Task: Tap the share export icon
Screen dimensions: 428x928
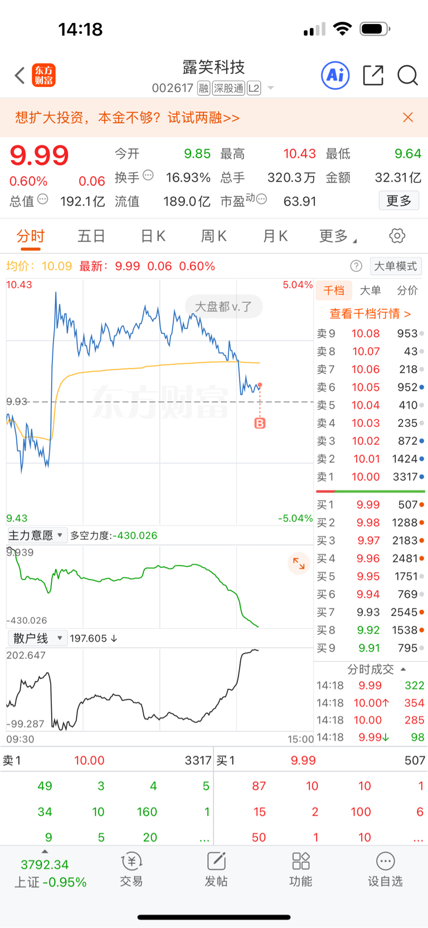Action: point(373,75)
